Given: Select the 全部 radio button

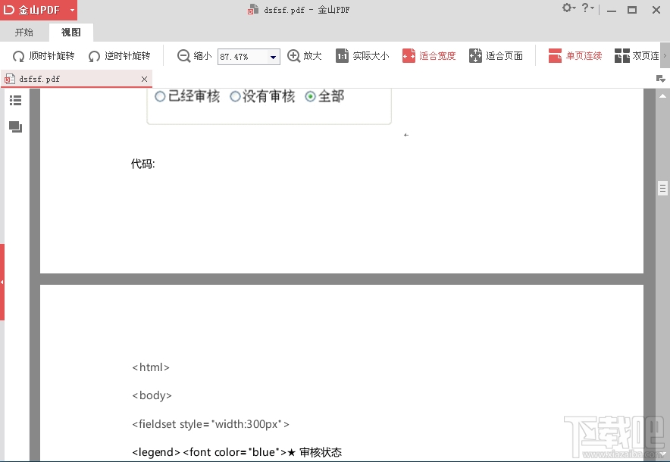Looking at the screenshot, I should pyautogui.click(x=311, y=96).
